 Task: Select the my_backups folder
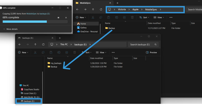pyautogui.click(x=54, y=63)
